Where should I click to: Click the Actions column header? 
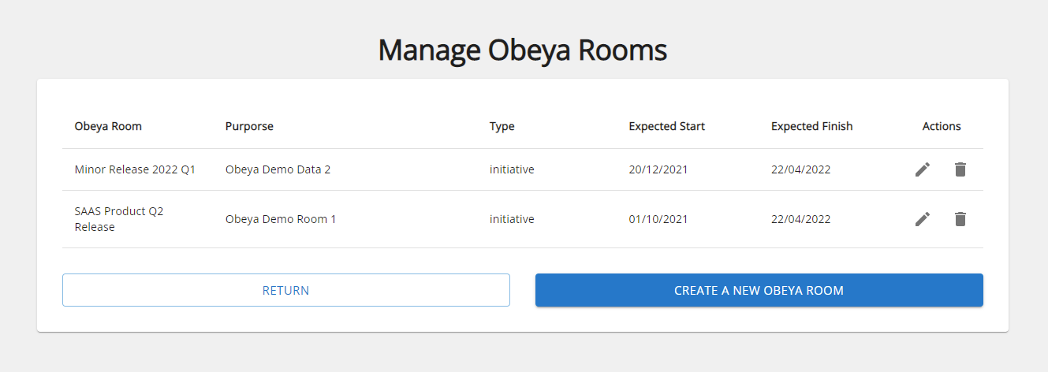pyautogui.click(x=942, y=126)
